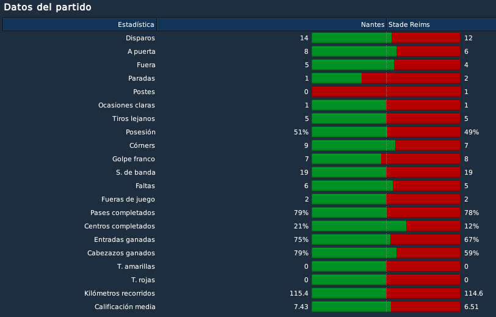Select the T. amarillas label
Screen dimensions: 496x317
pyautogui.click(x=136, y=267)
